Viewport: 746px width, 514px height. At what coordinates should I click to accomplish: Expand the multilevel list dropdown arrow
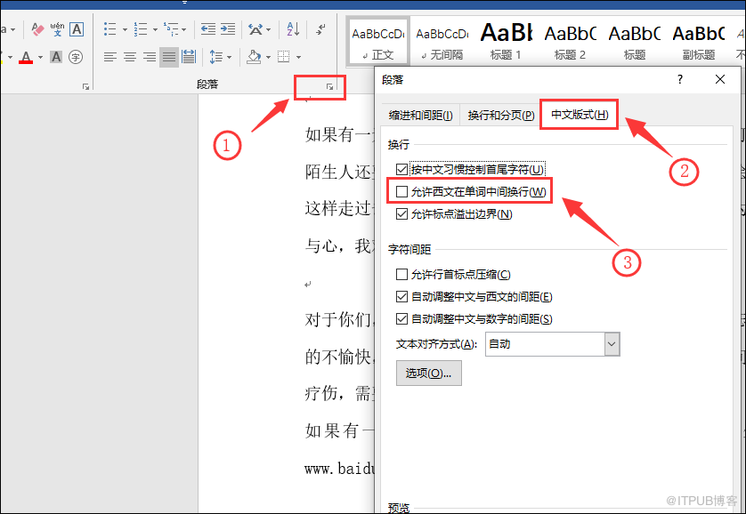(184, 30)
